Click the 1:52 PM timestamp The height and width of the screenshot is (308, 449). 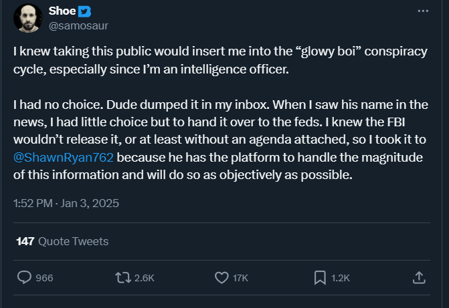(x=31, y=203)
